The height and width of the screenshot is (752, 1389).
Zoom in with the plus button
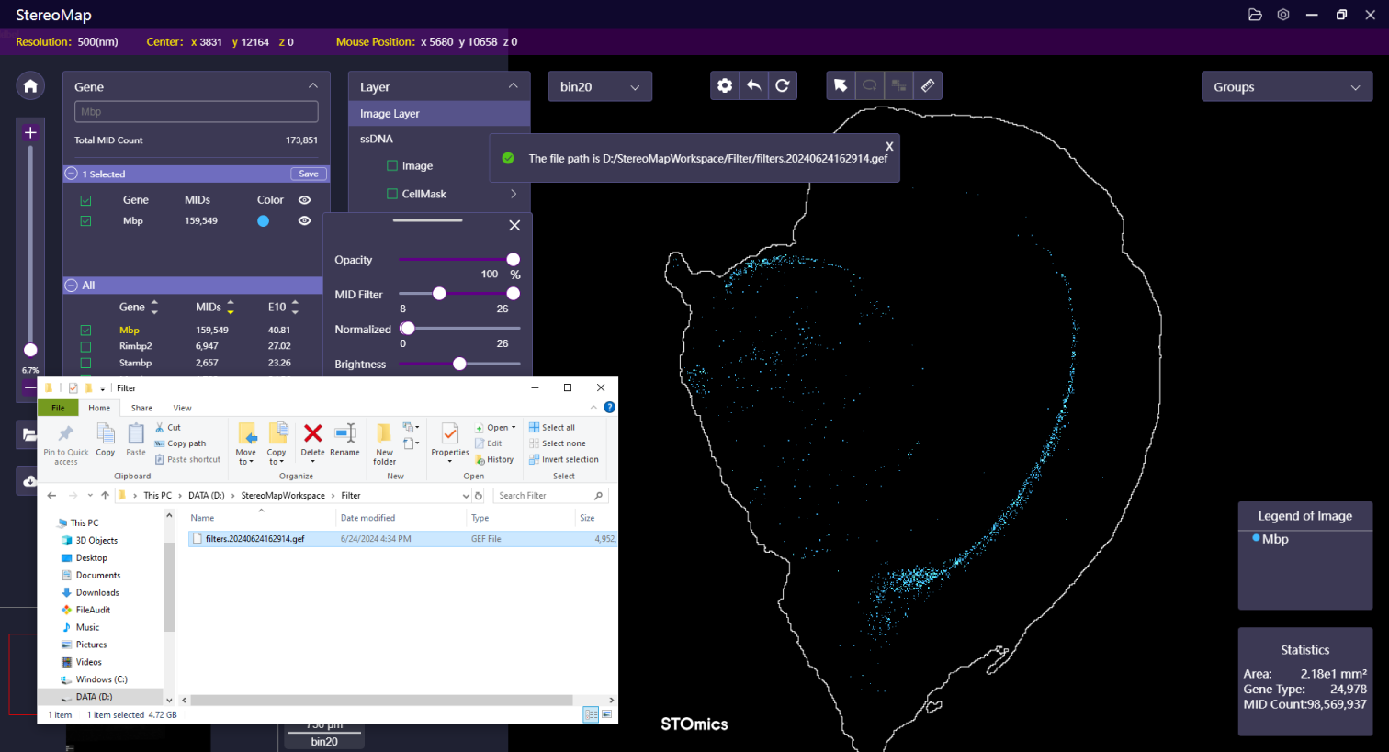tap(30, 133)
